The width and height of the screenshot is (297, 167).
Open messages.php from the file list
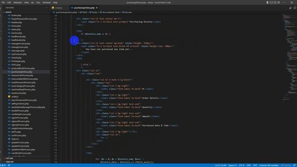(x=18, y=51)
